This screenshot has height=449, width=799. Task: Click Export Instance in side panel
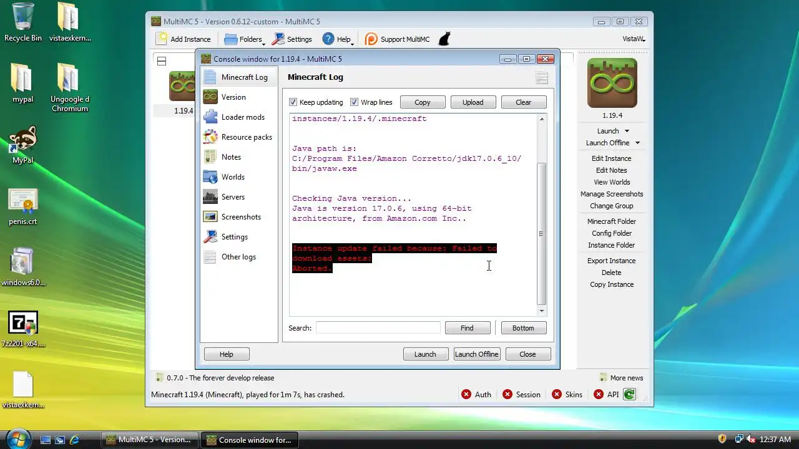click(612, 261)
